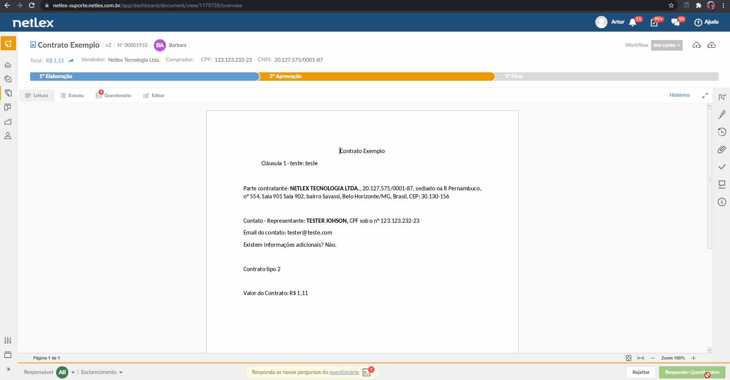Switch to the Editor tab

[x=154, y=96]
